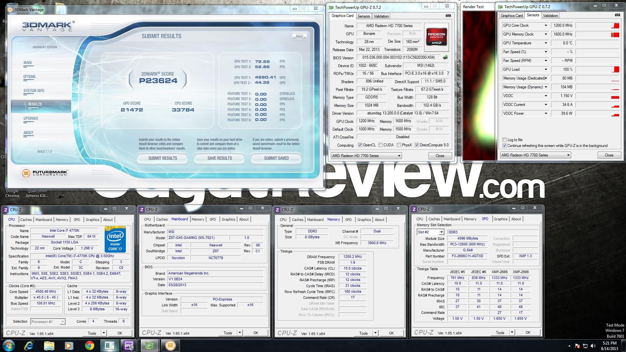The image size is (626, 352).
Task: Click the SUBMIT RESULTS button
Action: pos(162,158)
